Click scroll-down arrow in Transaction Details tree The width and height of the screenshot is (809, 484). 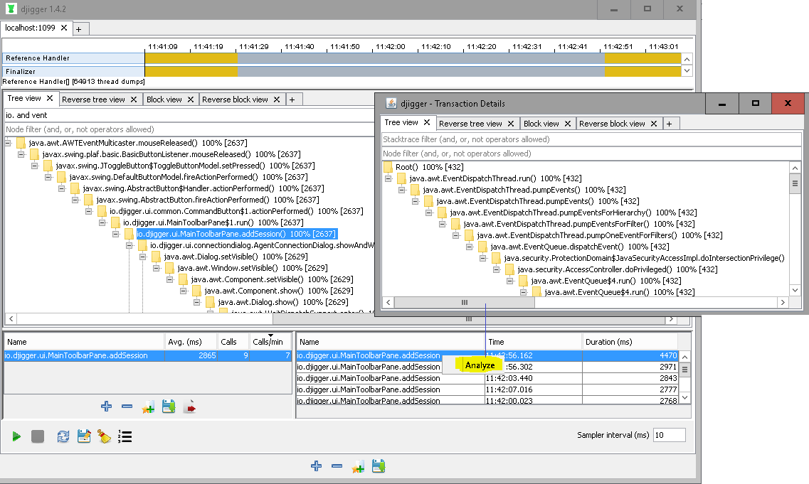[795, 290]
